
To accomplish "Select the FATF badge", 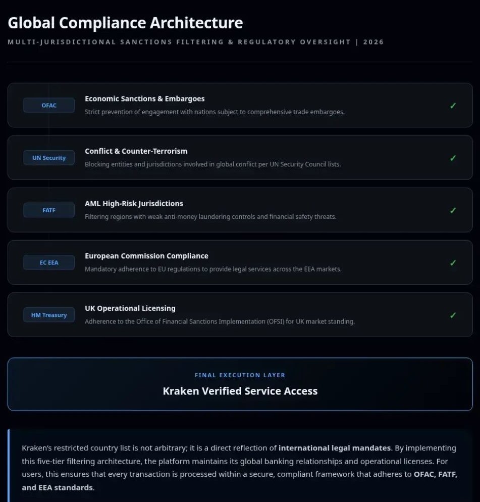I will [x=49, y=210].
